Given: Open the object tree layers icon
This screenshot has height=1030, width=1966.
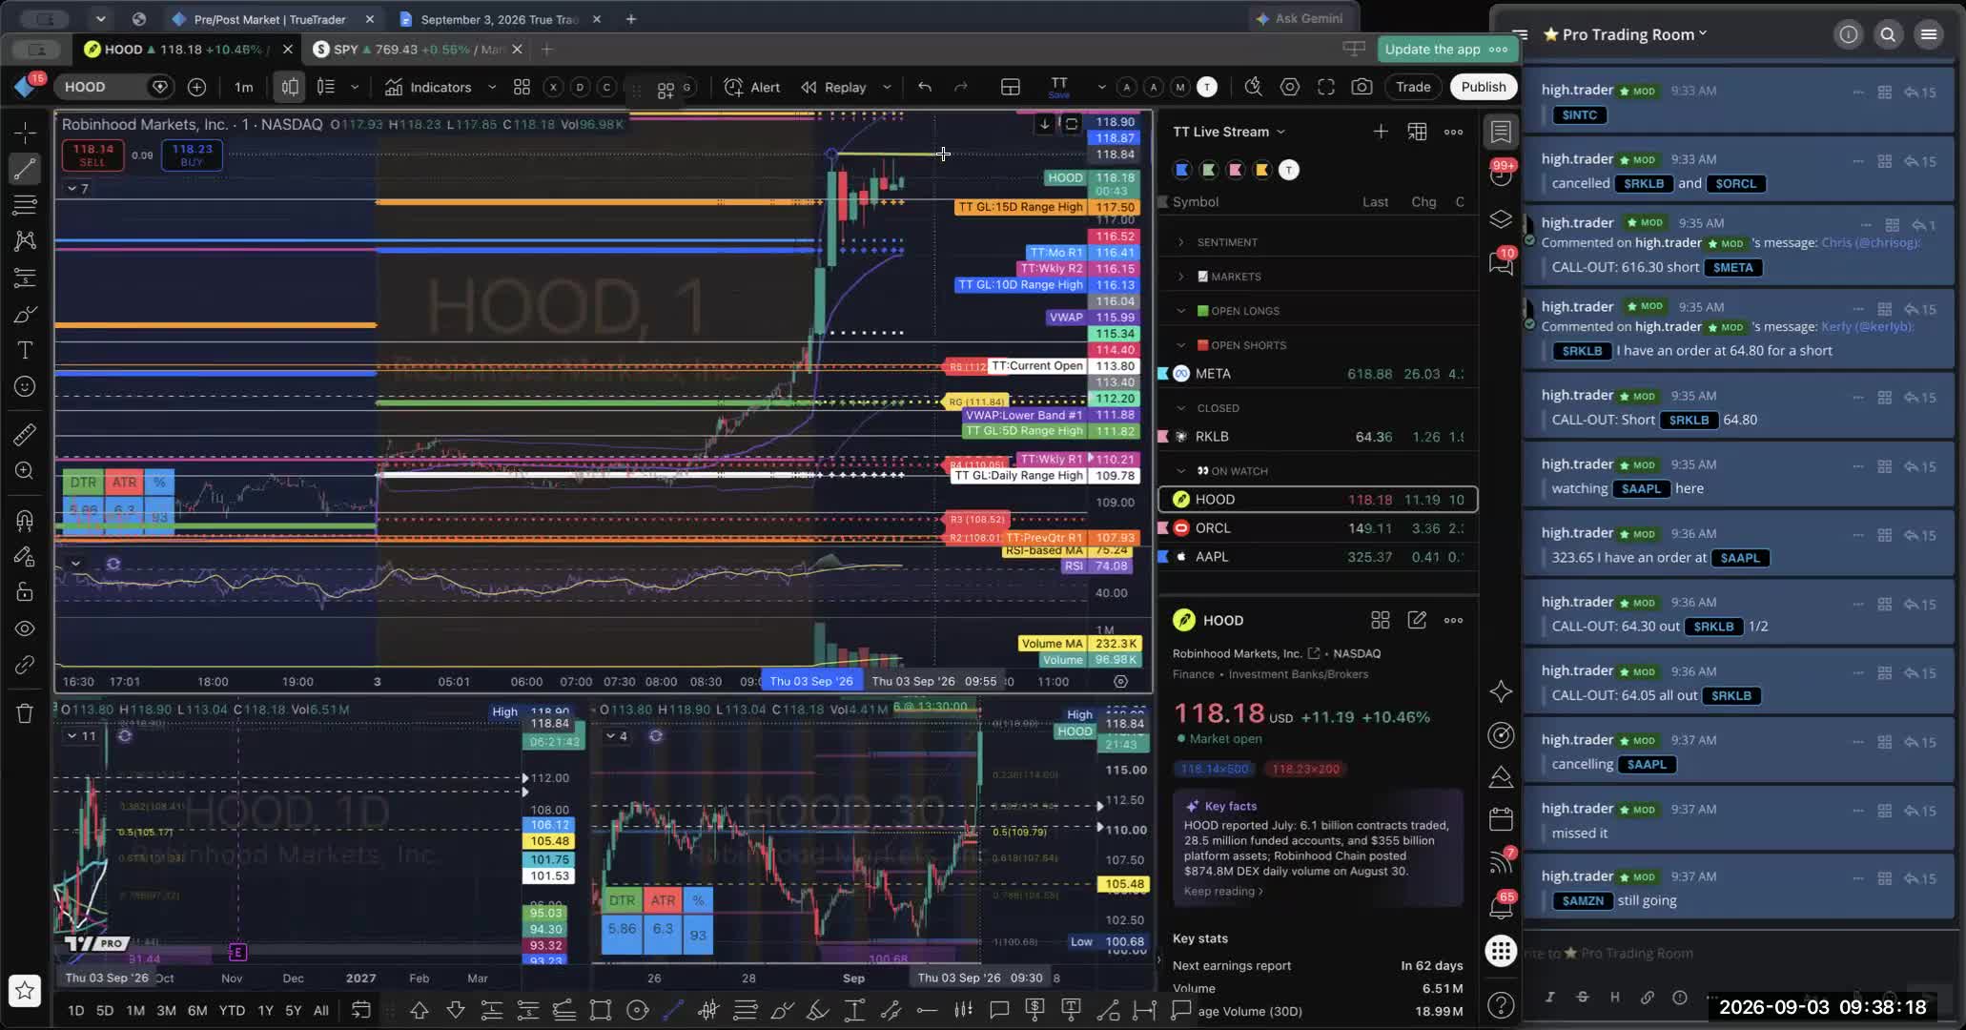Looking at the screenshot, I should pos(1501,219).
